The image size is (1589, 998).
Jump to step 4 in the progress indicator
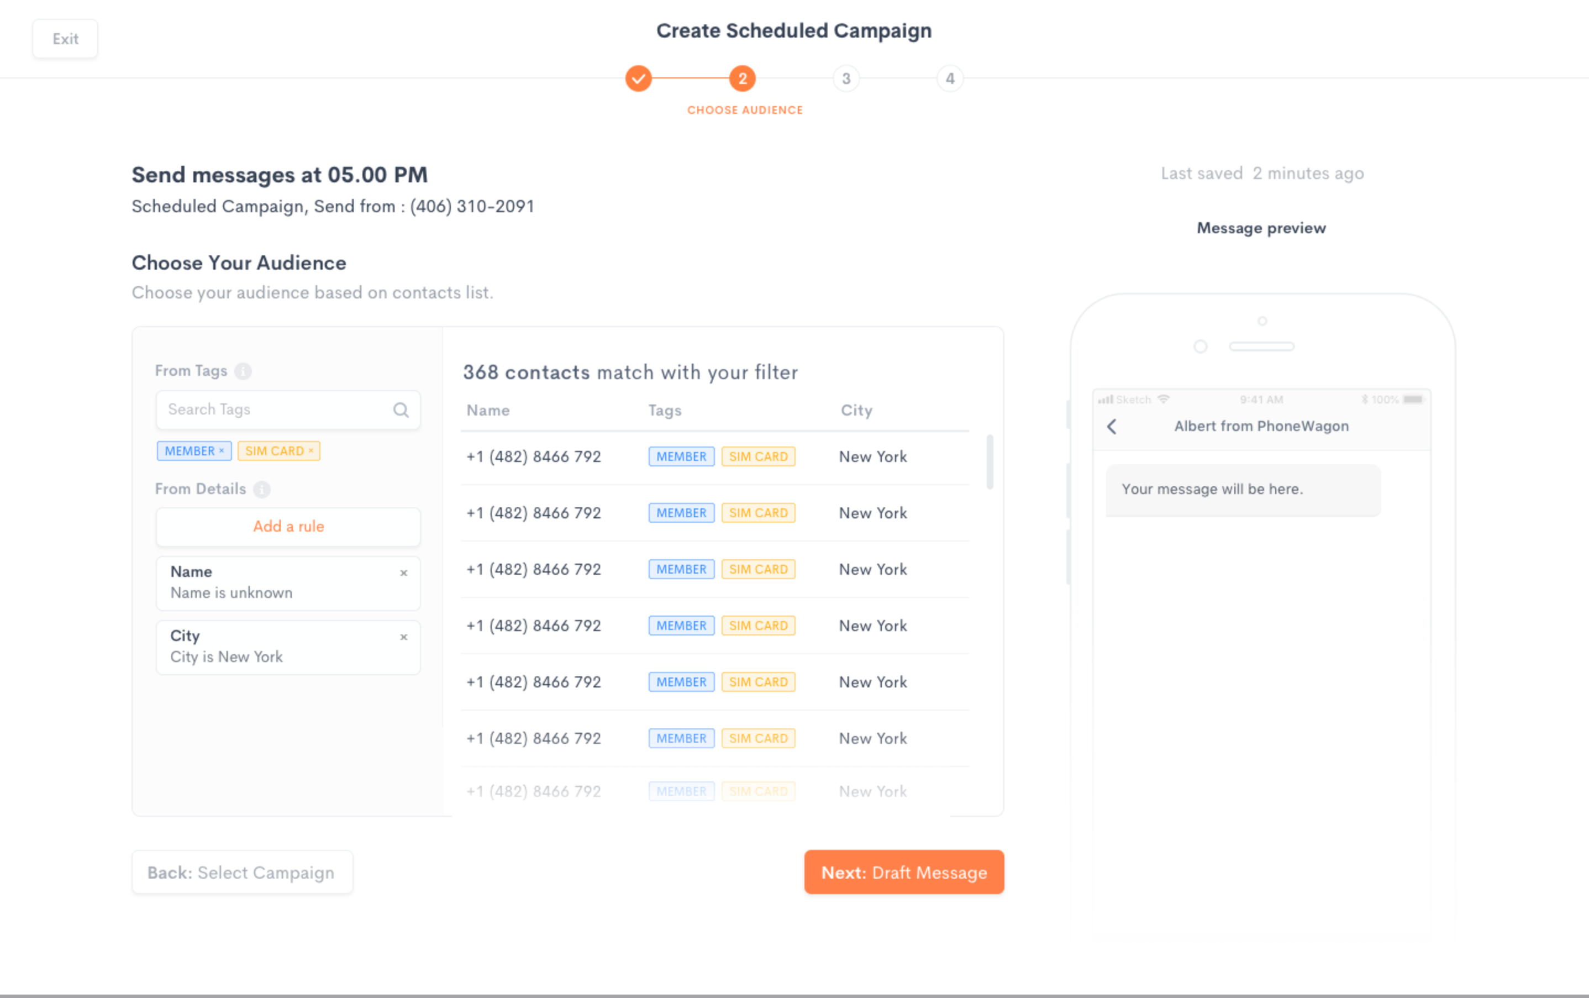pyautogui.click(x=950, y=78)
